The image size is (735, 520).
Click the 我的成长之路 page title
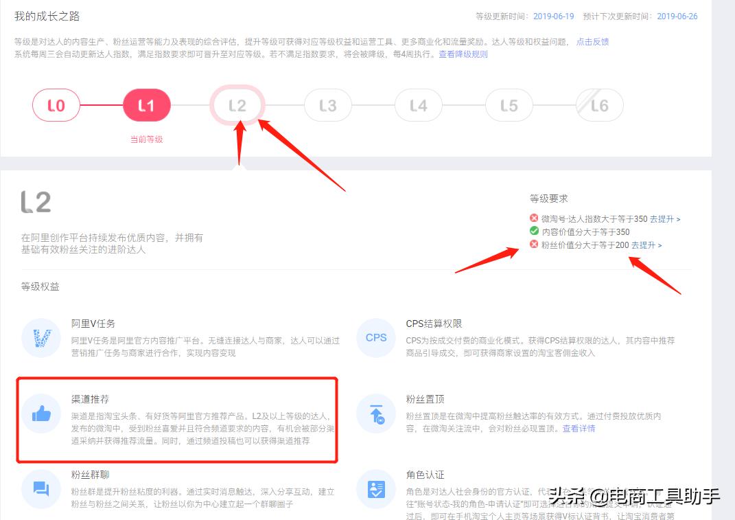[x=47, y=15]
